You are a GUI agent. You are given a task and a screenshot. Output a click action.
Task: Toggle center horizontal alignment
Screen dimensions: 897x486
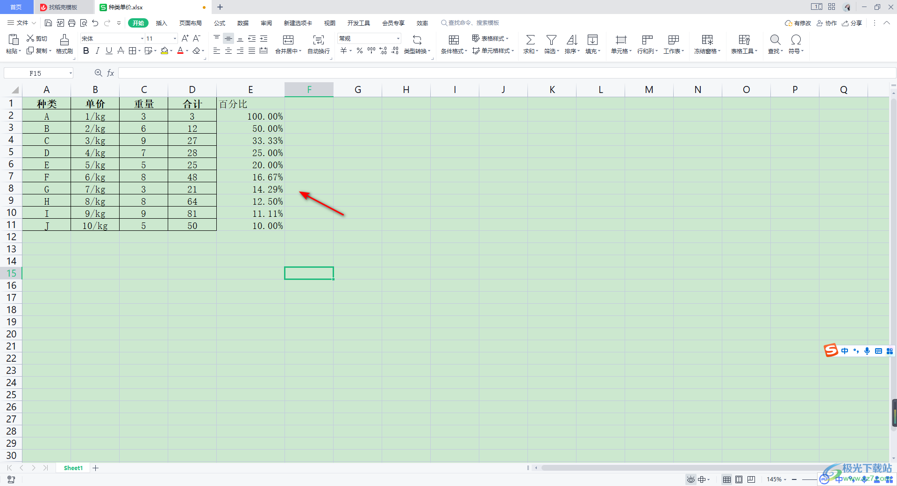(228, 50)
